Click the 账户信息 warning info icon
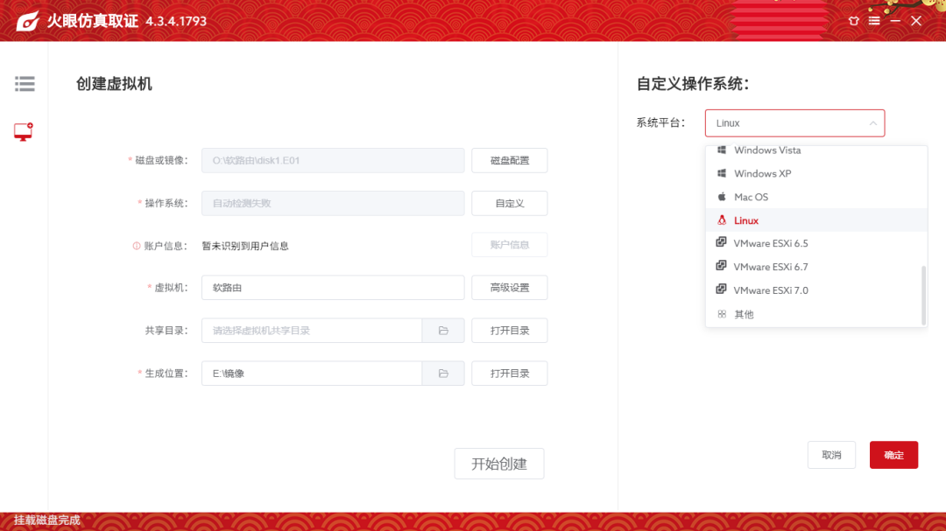946x531 pixels. click(137, 246)
